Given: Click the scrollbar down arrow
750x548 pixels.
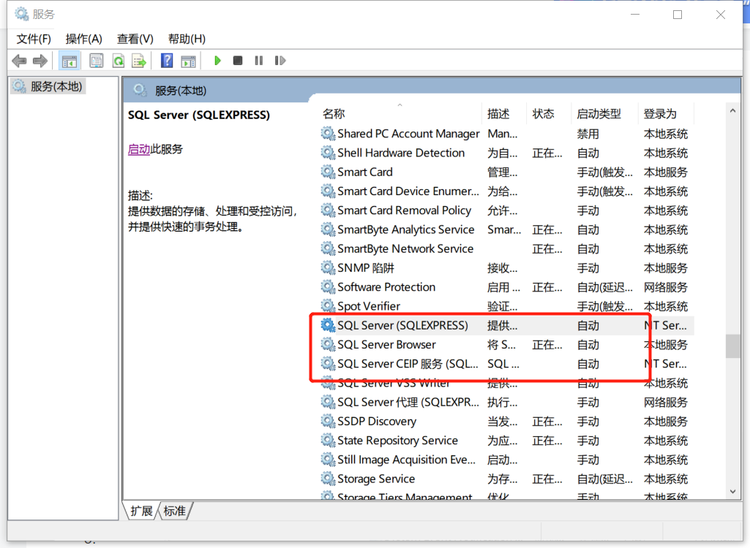Looking at the screenshot, I should [732, 491].
